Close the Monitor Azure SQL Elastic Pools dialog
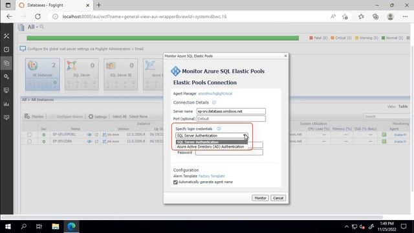The height and width of the screenshot is (233, 414). point(285,56)
